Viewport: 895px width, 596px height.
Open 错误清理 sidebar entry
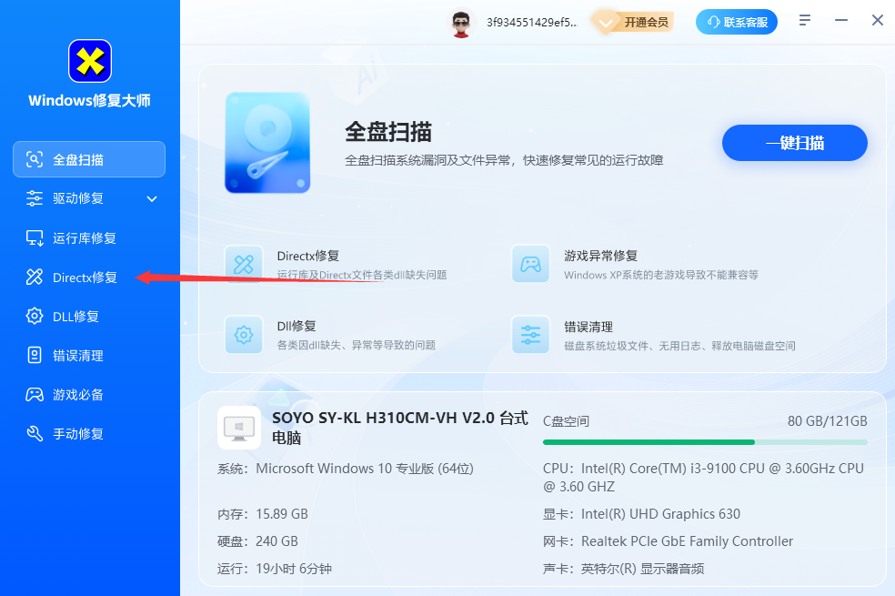tap(89, 355)
